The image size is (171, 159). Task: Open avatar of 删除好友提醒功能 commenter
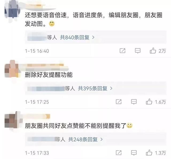12,69
